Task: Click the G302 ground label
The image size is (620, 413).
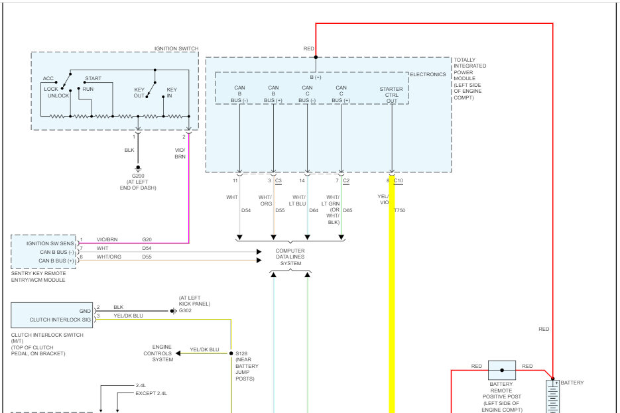Action: pos(185,310)
